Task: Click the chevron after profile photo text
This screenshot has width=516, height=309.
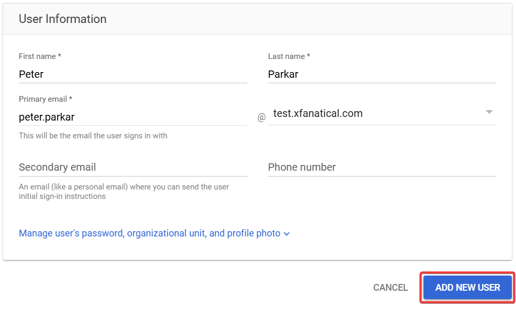Action: click(286, 234)
